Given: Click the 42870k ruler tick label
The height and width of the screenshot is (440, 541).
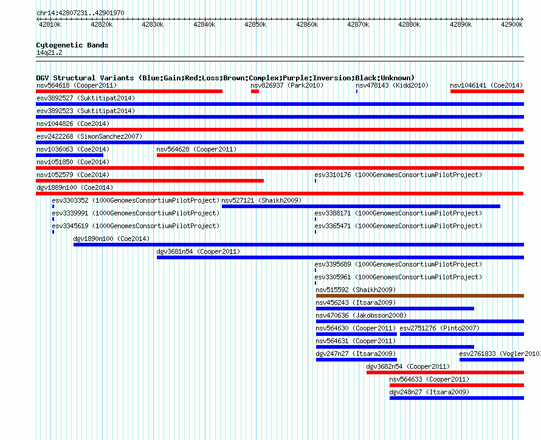Looking at the screenshot, I should pos(358,24).
